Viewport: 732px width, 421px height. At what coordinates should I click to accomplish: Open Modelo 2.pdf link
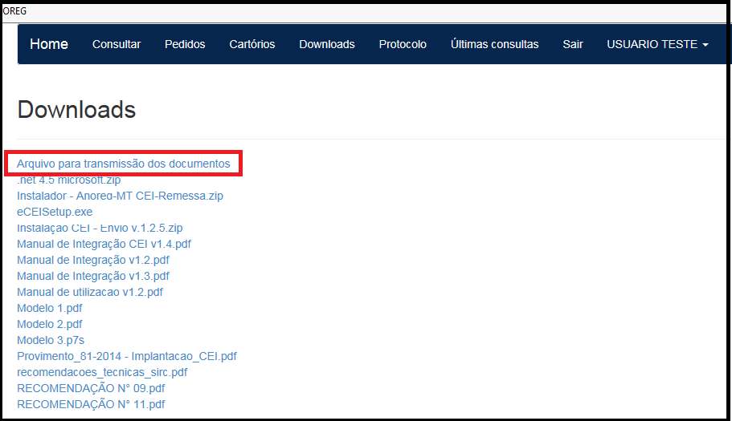pyautogui.click(x=50, y=324)
